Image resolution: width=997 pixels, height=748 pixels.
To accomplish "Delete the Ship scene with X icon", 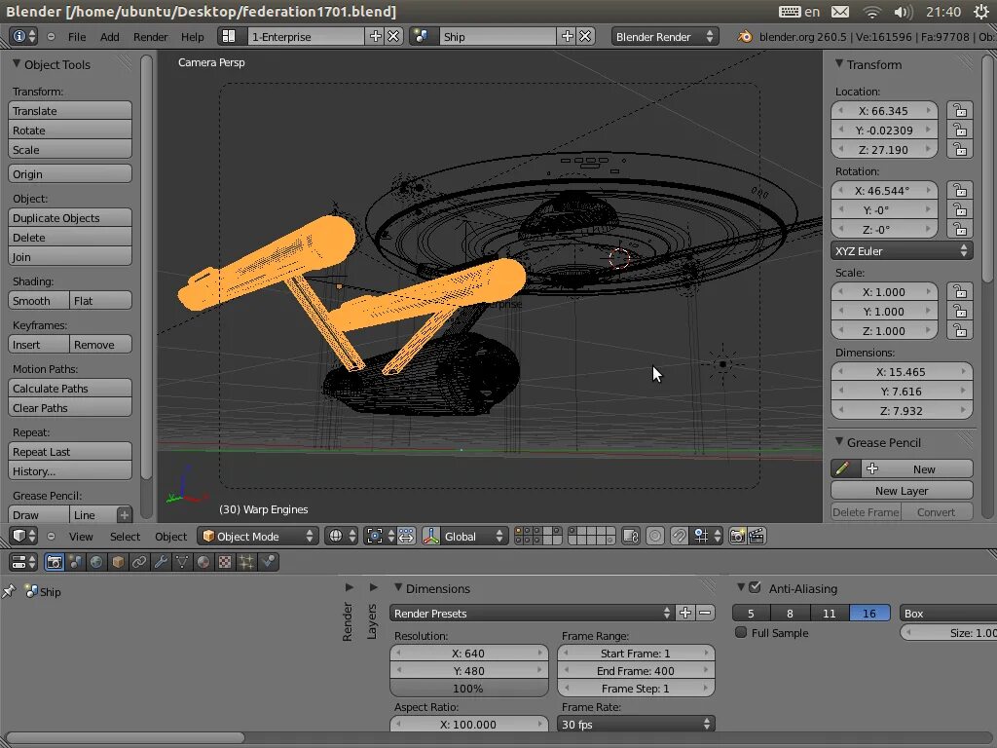I will click(585, 36).
